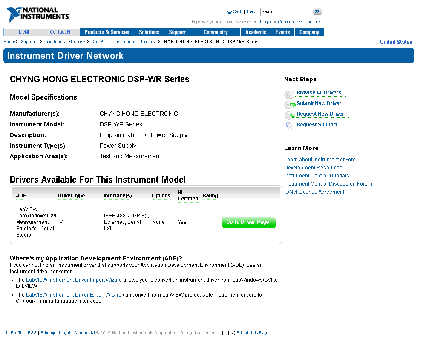Open the Help link

[x=251, y=11]
